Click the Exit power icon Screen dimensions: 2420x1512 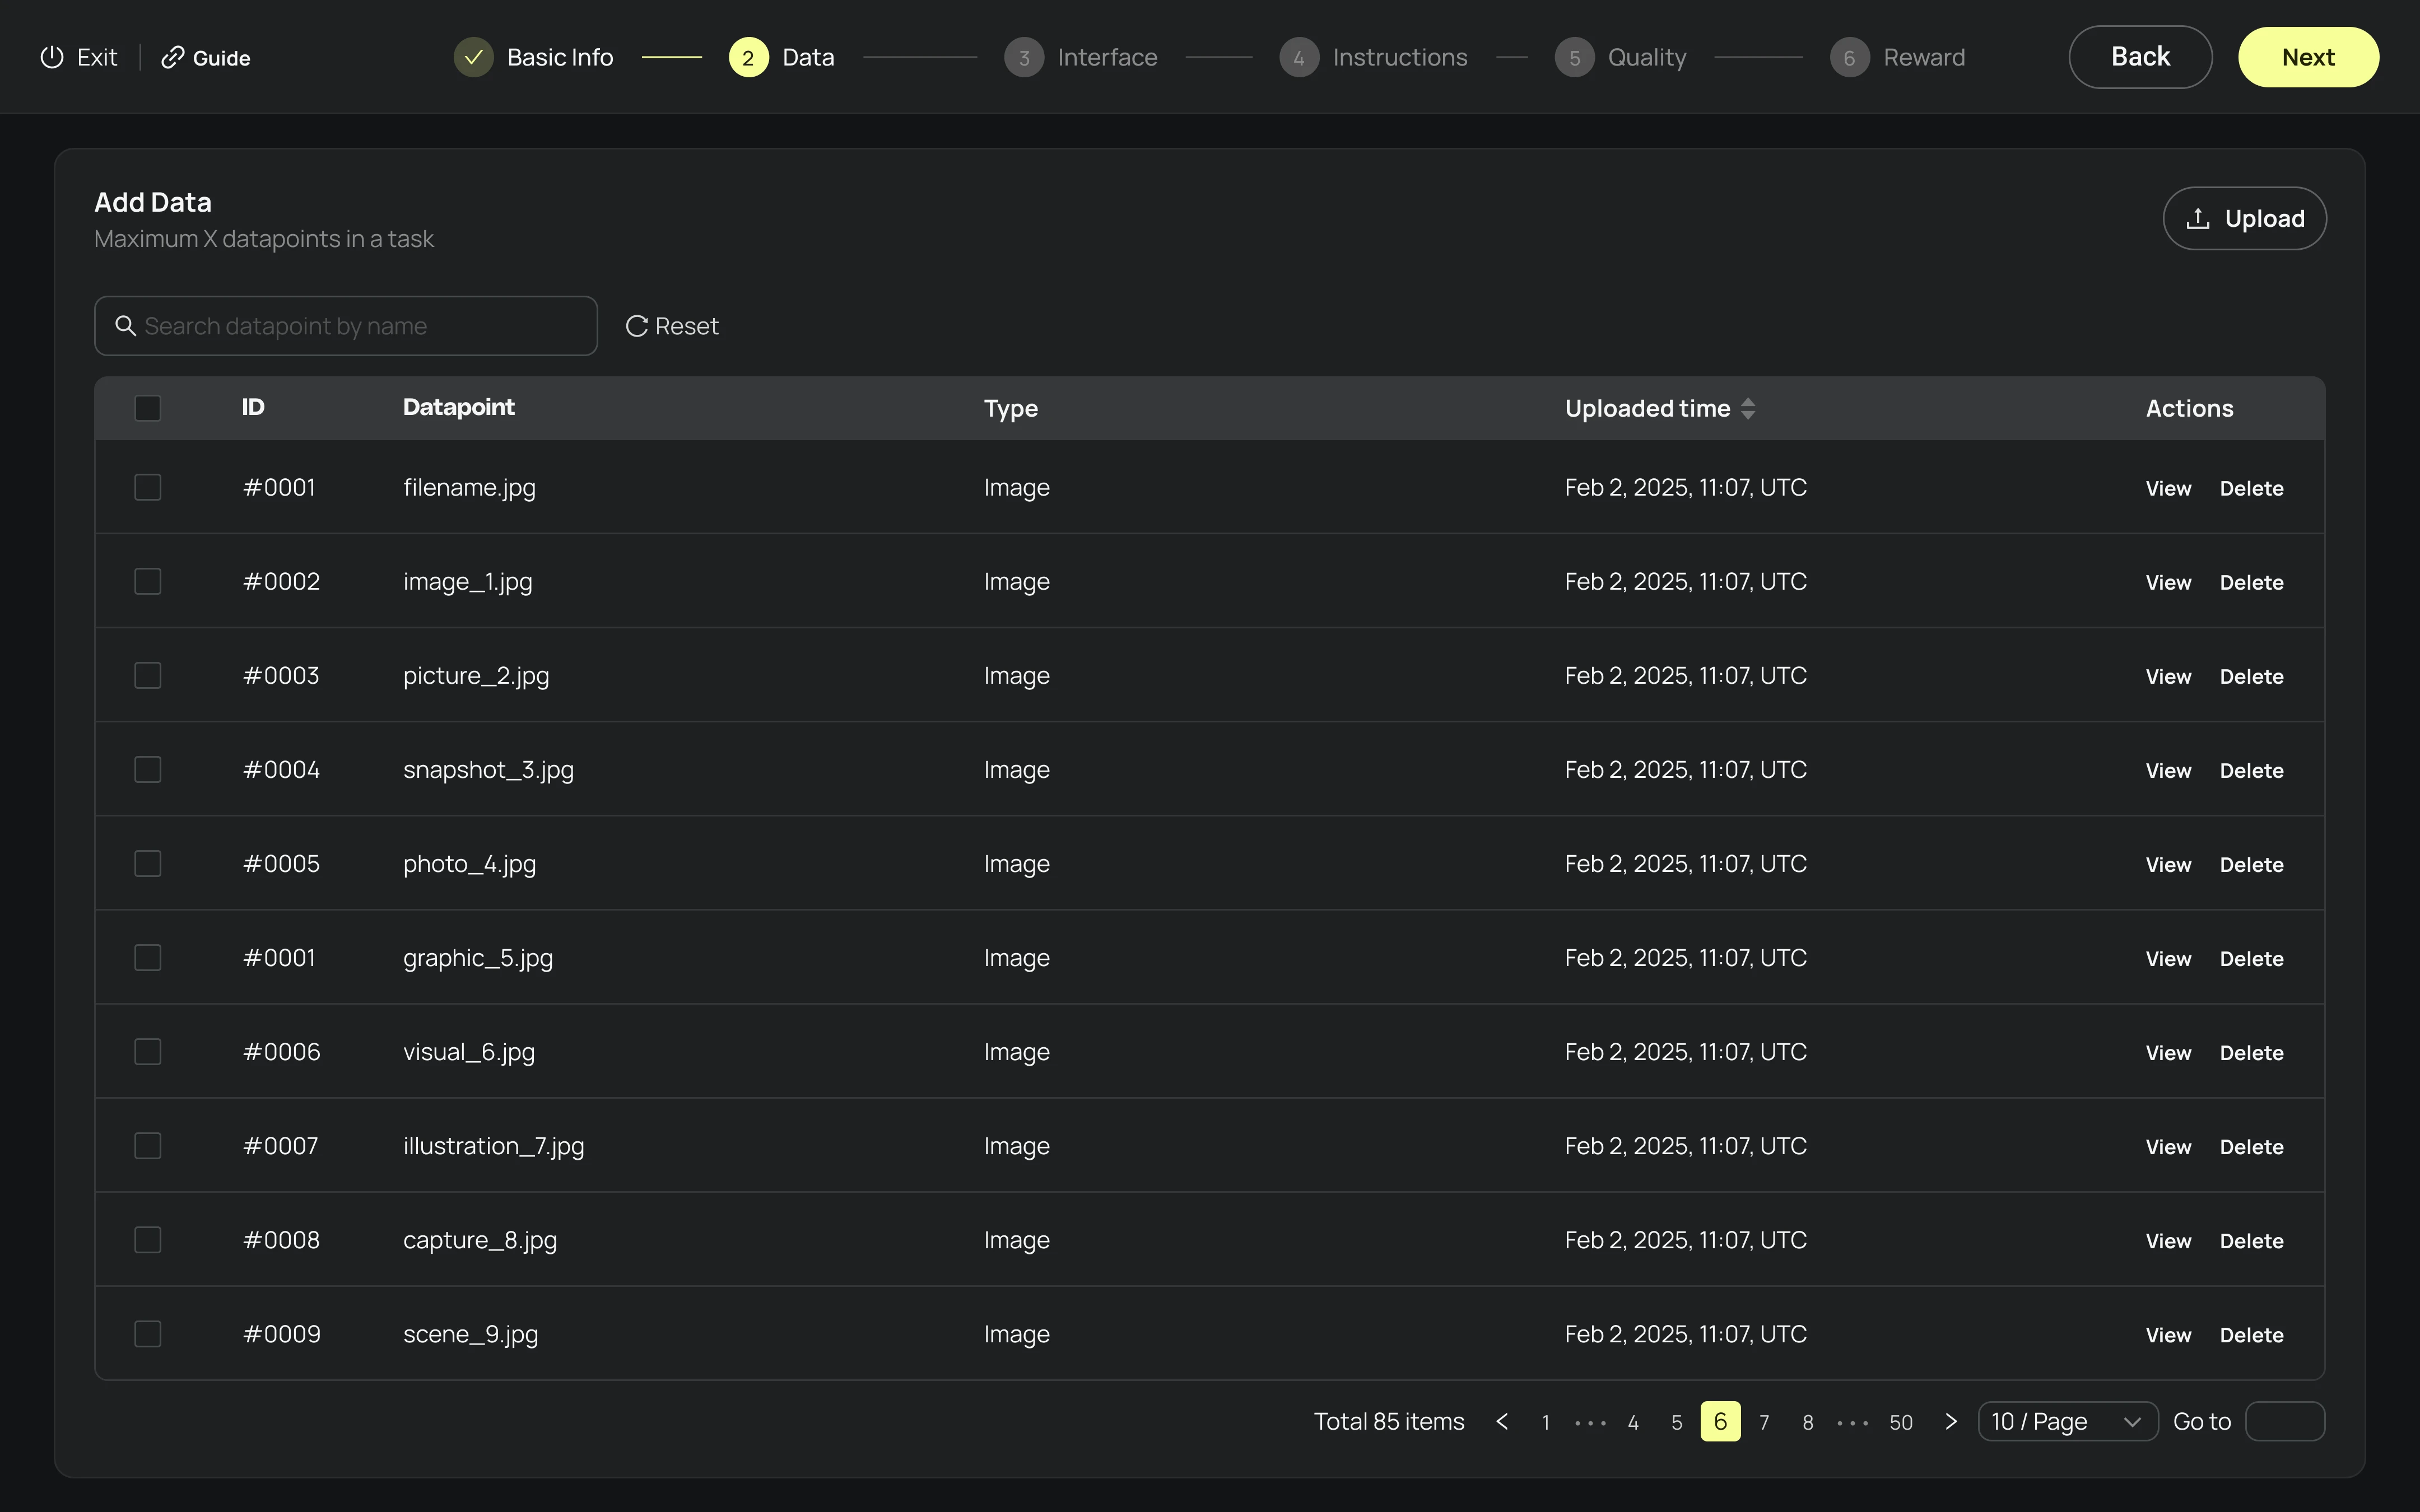tap(52, 57)
